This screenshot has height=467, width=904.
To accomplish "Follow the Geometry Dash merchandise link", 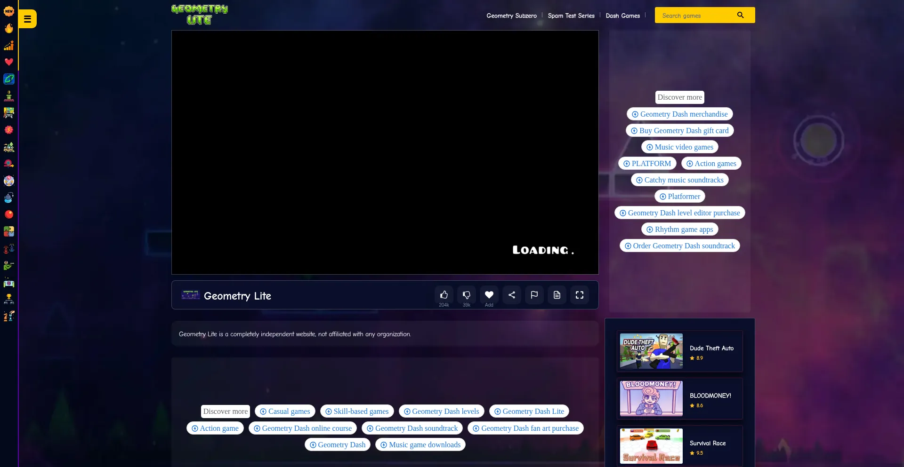I will [679, 114].
